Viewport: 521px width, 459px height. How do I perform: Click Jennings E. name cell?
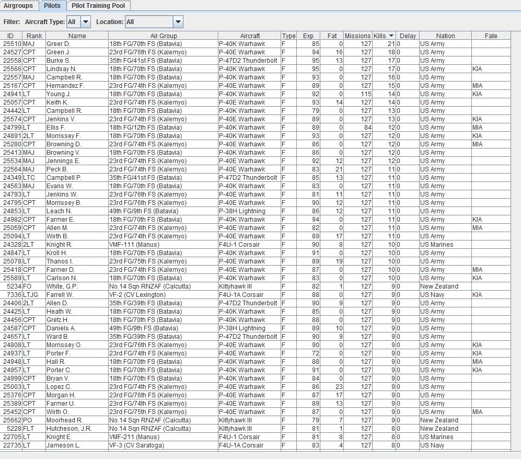77,161
